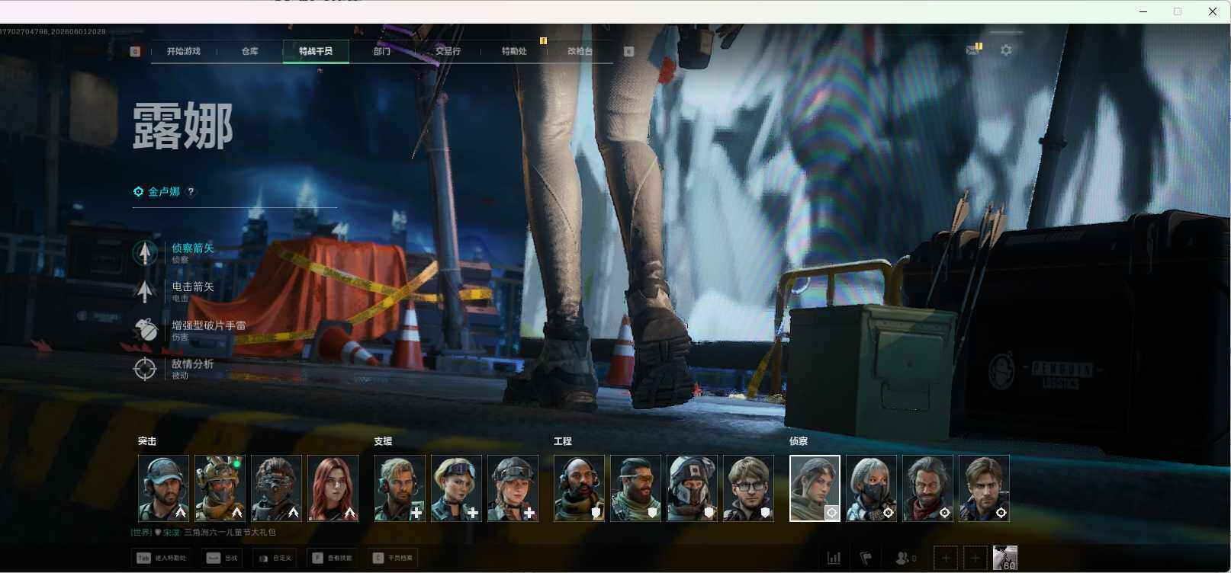
Task: Select the 特战干员 tab
Action: 316,51
